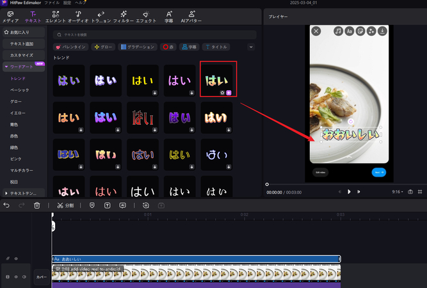
Task: Toggle video track lock icon
Action: (8, 276)
